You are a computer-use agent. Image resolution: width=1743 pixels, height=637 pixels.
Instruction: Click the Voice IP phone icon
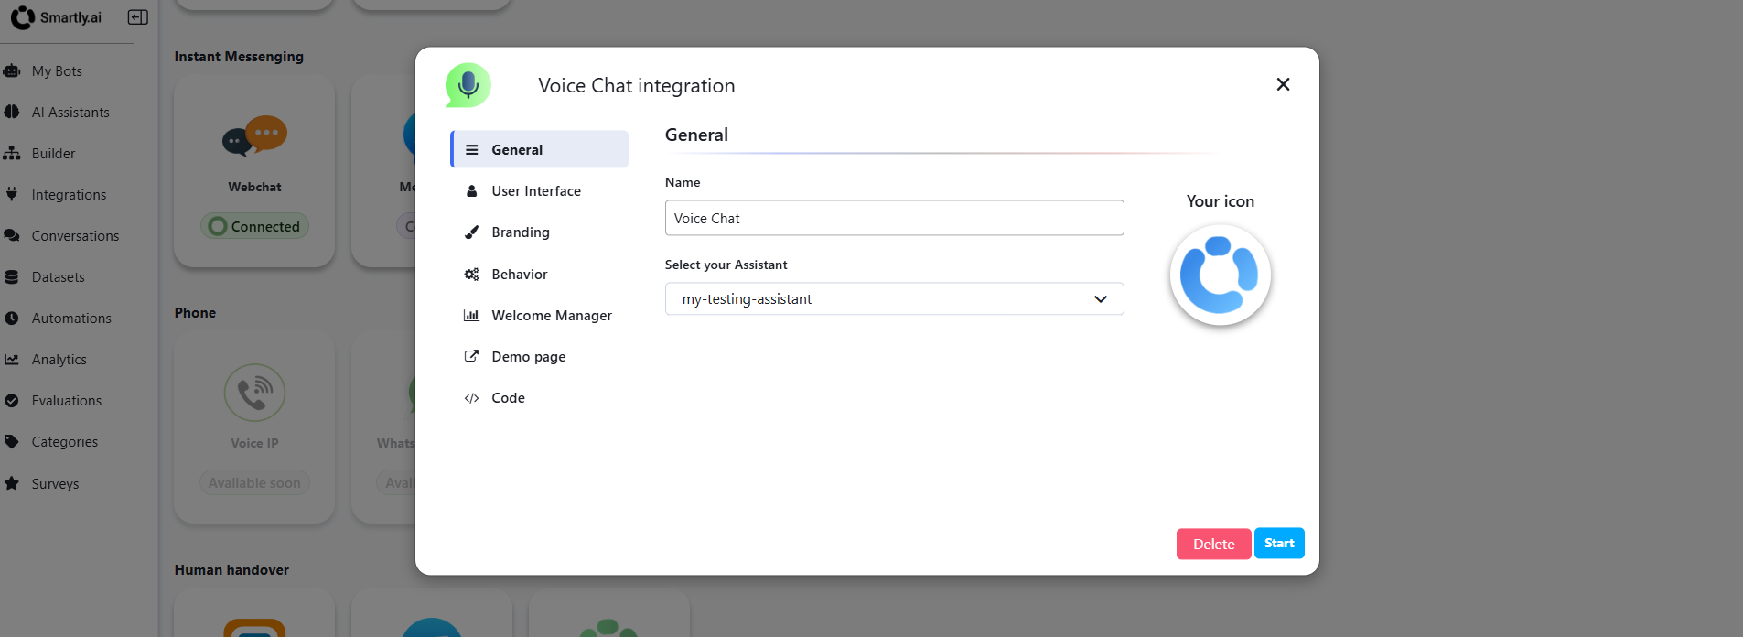point(254,393)
